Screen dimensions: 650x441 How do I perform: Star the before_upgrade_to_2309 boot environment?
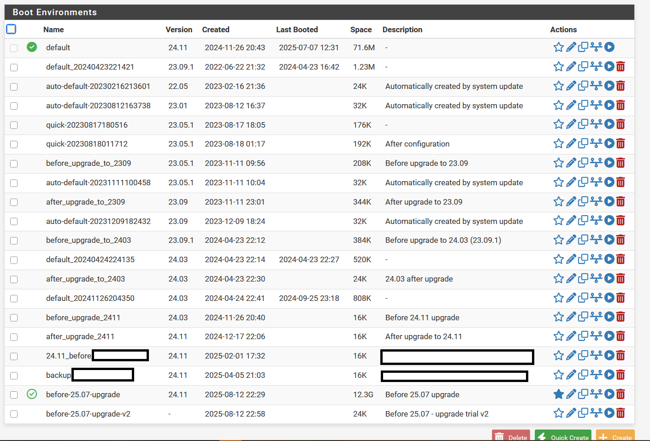pos(558,163)
